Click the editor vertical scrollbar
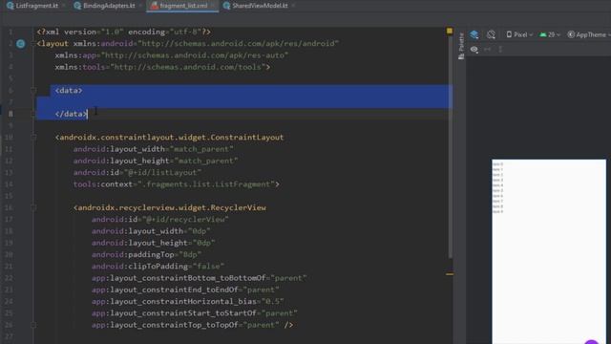This screenshot has height=344, width=611. (x=450, y=148)
